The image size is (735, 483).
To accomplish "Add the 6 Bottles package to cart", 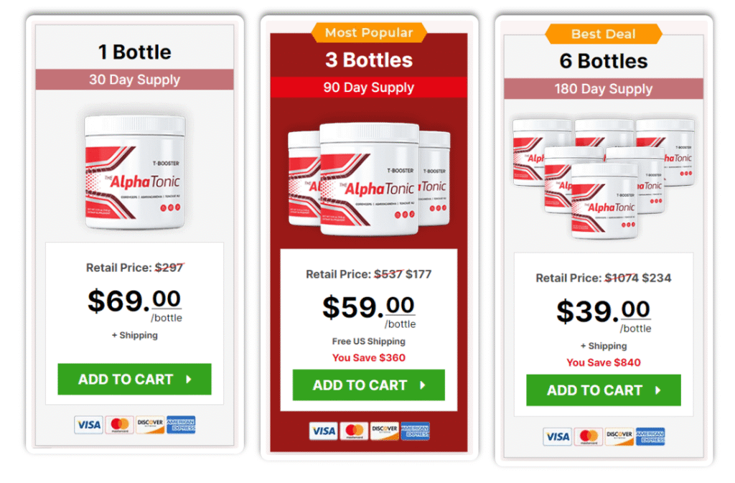I will [603, 390].
